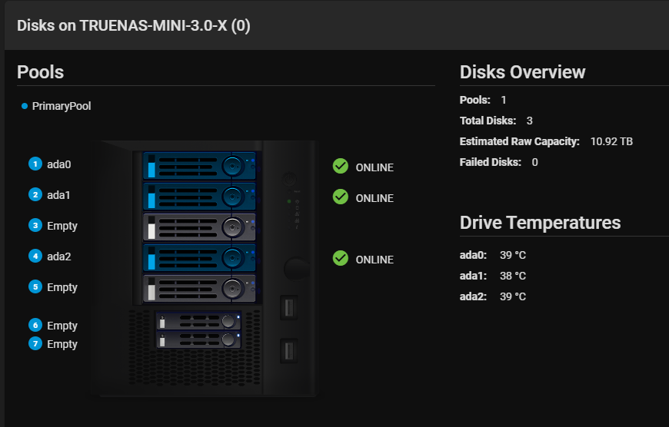This screenshot has height=427, width=669.
Task: Select drive bay 2 in enclosure image
Action: (x=199, y=197)
